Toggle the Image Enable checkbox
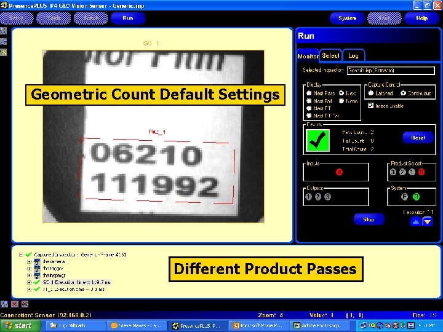The image size is (443, 332). 370,106
